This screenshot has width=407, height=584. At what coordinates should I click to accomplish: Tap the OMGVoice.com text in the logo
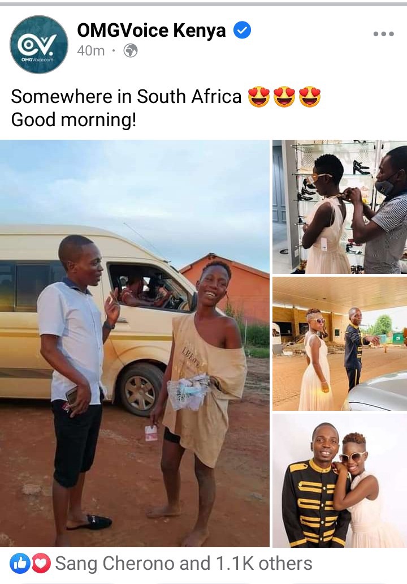[x=37, y=59]
